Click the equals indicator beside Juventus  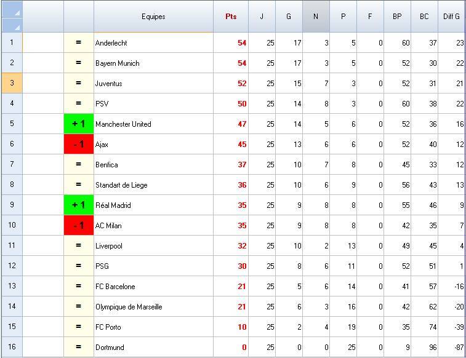[78, 84]
